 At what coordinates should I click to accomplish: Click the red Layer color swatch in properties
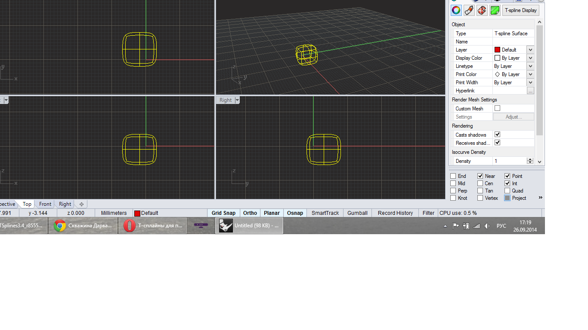[x=497, y=50]
